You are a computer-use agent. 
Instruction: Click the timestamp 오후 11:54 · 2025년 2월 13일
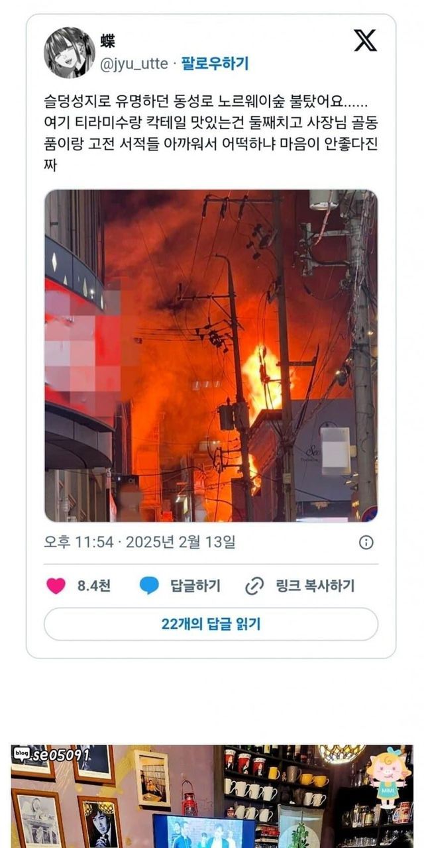tap(139, 543)
